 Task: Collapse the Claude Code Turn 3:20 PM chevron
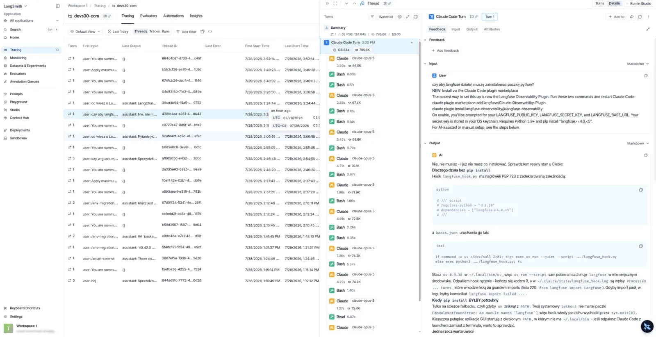coord(412,43)
